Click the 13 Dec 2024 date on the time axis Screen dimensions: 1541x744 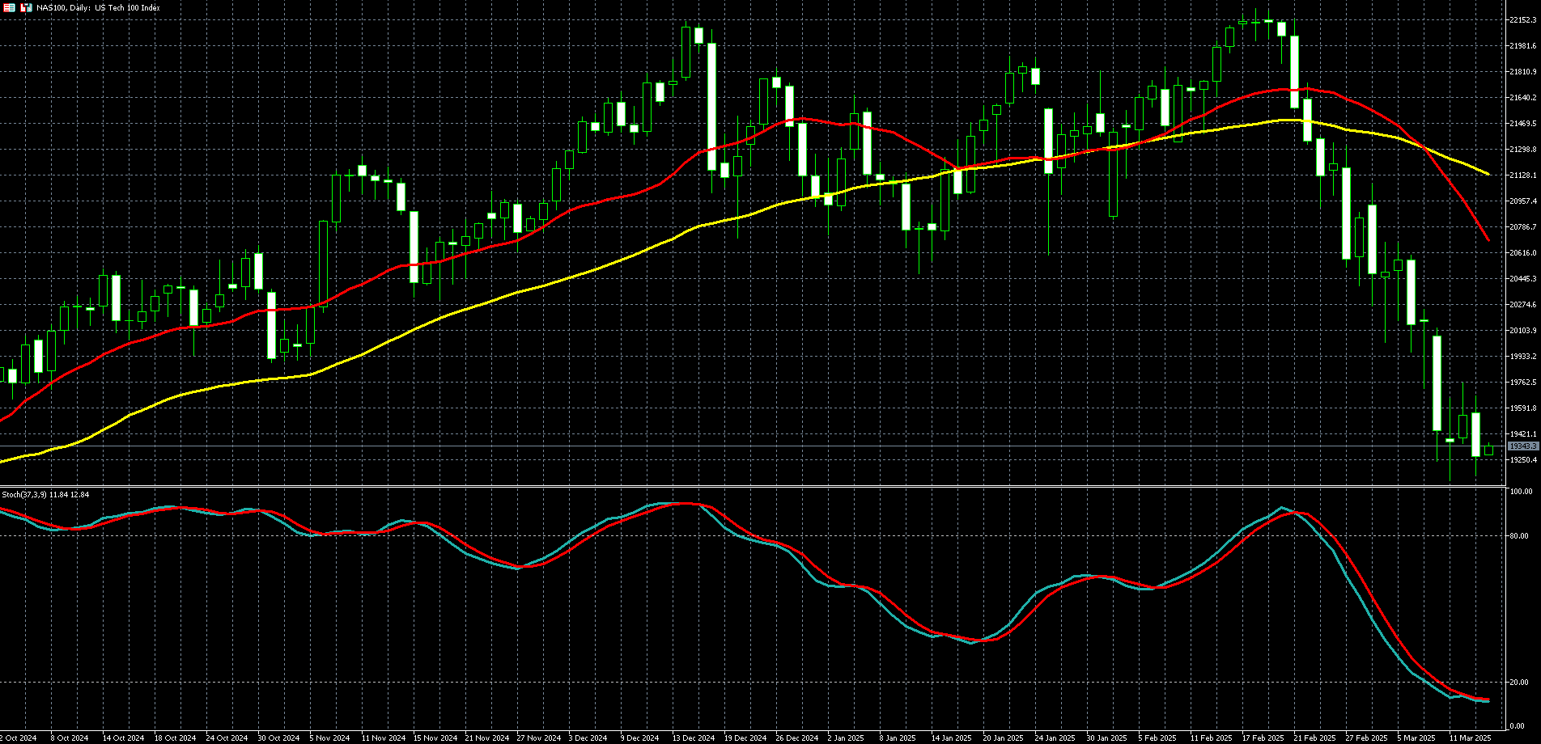pos(694,738)
